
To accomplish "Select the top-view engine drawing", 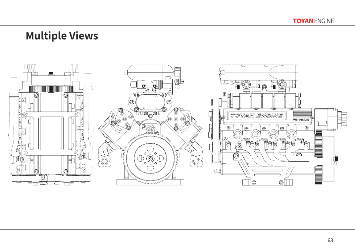I will click(51, 125).
